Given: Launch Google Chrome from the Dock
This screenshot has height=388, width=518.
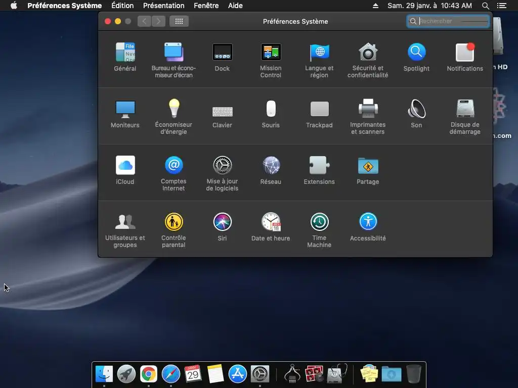Looking at the screenshot, I should tap(149, 374).
